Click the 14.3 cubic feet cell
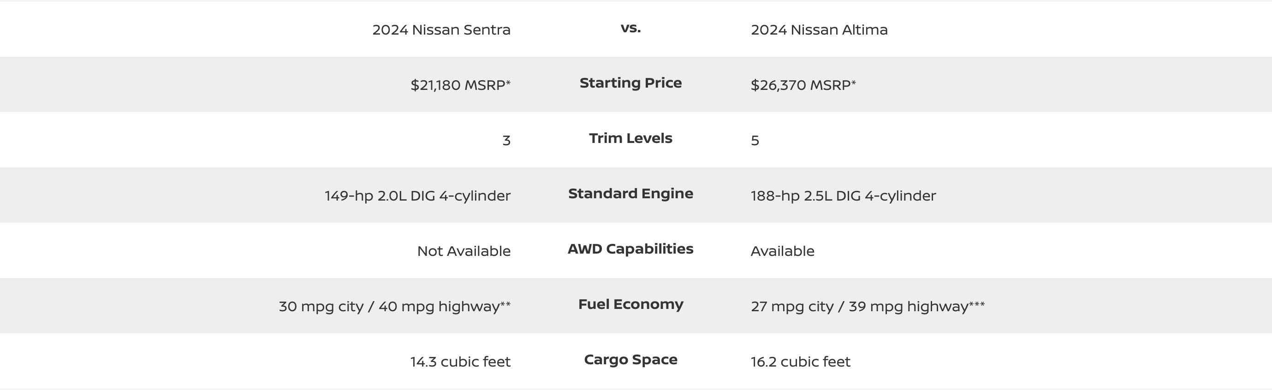This screenshot has width=1272, height=391. coord(461,362)
